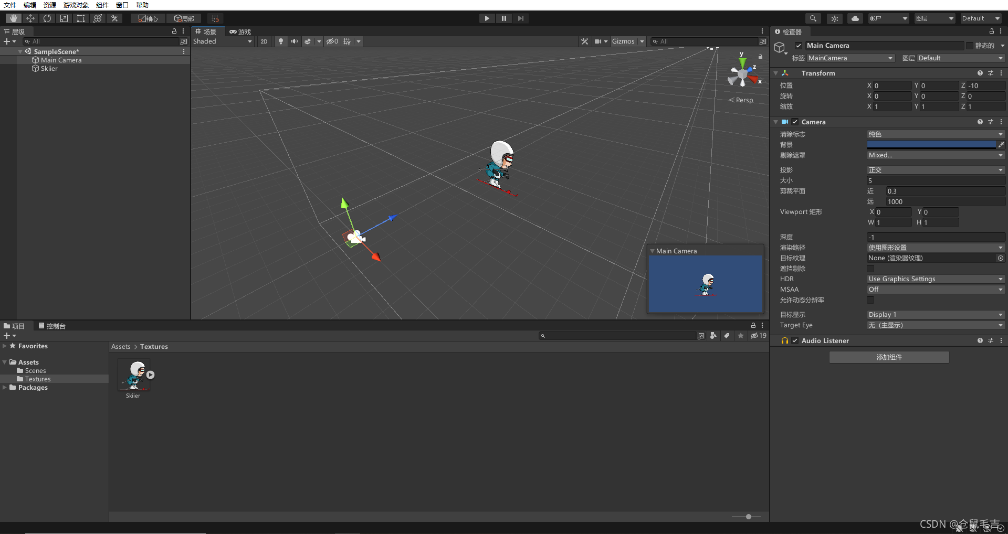Screen dimensions: 1008x534
Task: Select the Rotate tool
Action: [47, 18]
